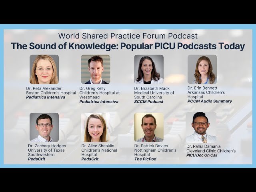Click Dr. Erin Bennett's portrait photo
This screenshot has height=192, width=256.
pyautogui.click(x=202, y=69)
